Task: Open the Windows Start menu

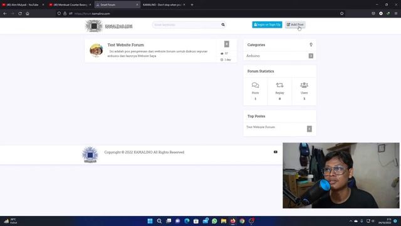Action: coord(150,221)
